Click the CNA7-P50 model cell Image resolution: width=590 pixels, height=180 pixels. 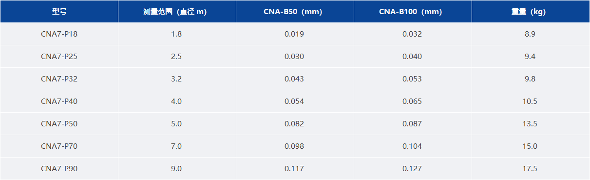pos(59,124)
